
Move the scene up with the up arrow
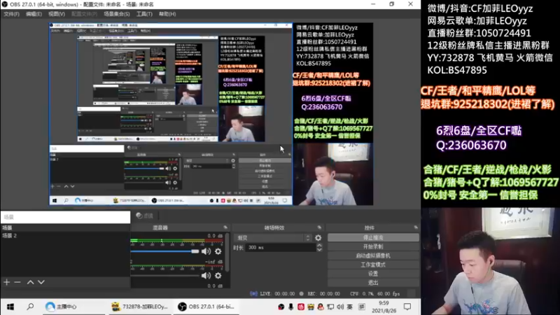pyautogui.click(x=31, y=282)
